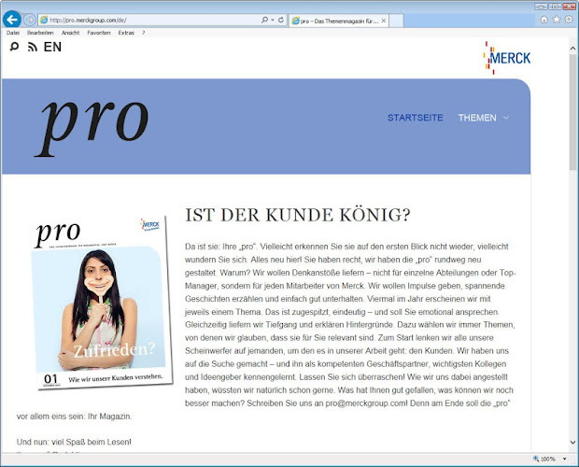This screenshot has width=579, height=467.
Task: Open Favorites star icon
Action: pyautogui.click(x=557, y=20)
